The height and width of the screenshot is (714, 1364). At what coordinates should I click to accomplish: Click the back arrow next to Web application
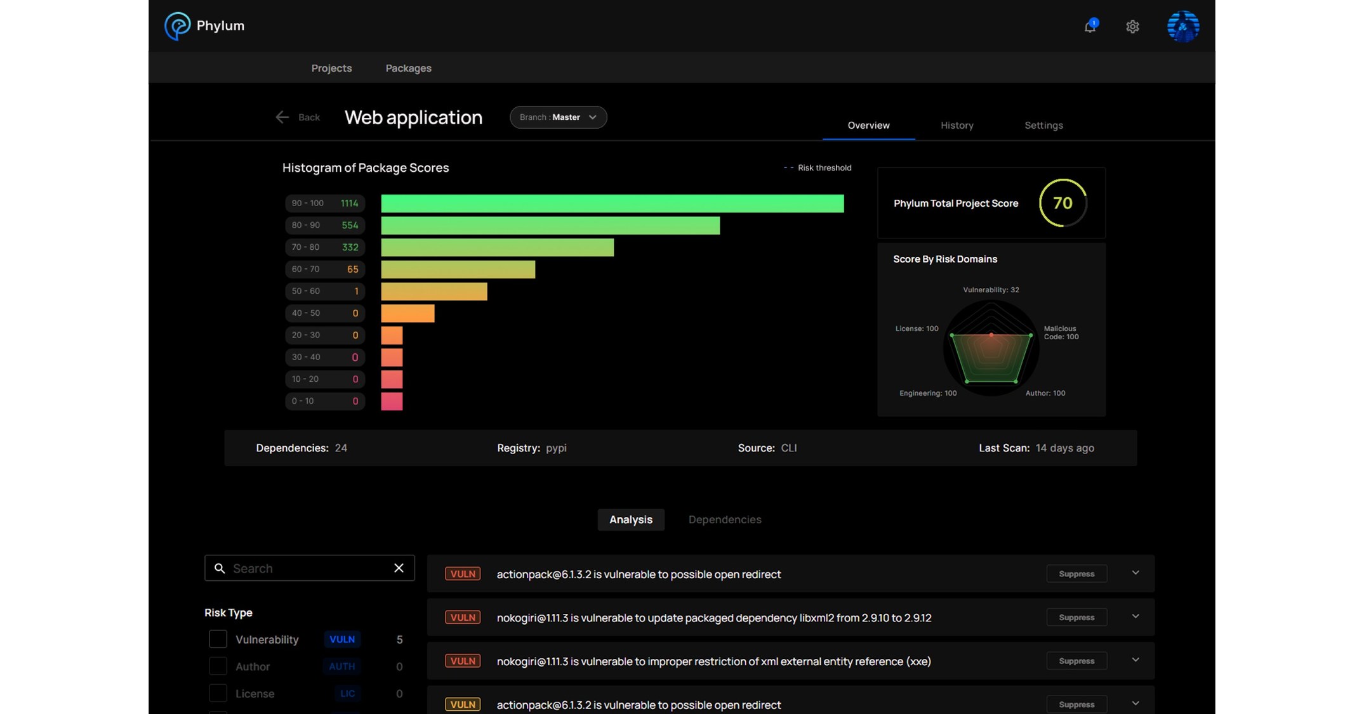(x=282, y=117)
